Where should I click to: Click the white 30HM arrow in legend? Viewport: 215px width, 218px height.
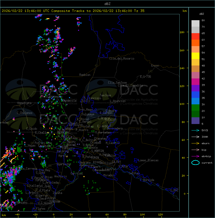click(x=195, y=137)
